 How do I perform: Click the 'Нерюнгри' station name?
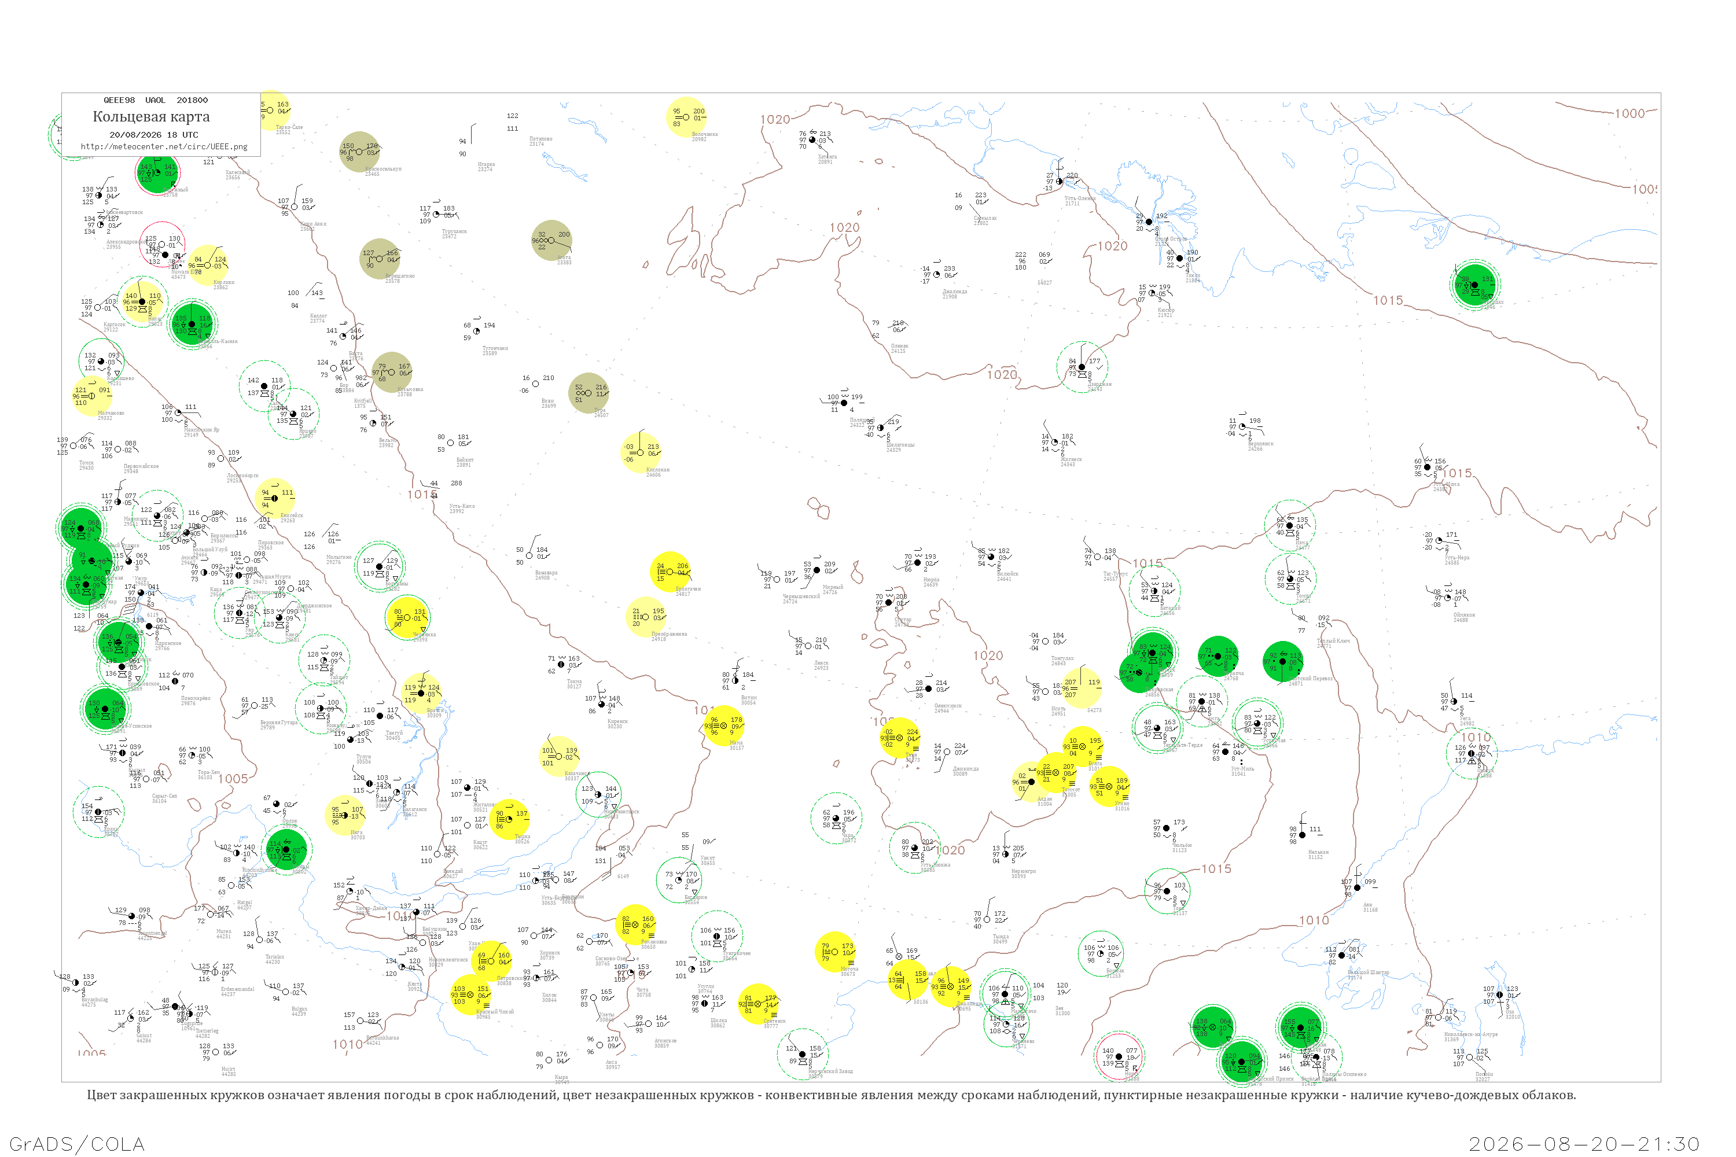point(1023,871)
